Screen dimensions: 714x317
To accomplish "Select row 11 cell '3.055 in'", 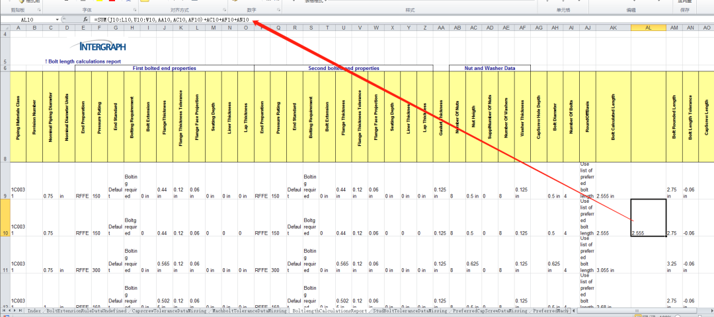I will click(x=614, y=255).
